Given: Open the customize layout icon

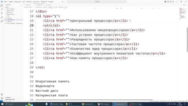Looking at the screenshot, I should (173, 2).
